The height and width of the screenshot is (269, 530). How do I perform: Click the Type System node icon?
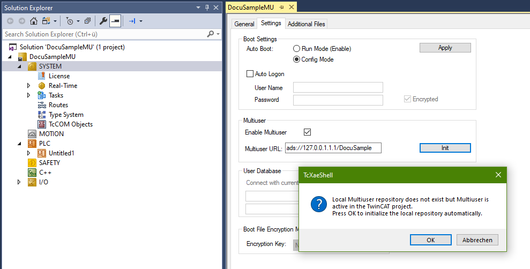tap(42, 115)
